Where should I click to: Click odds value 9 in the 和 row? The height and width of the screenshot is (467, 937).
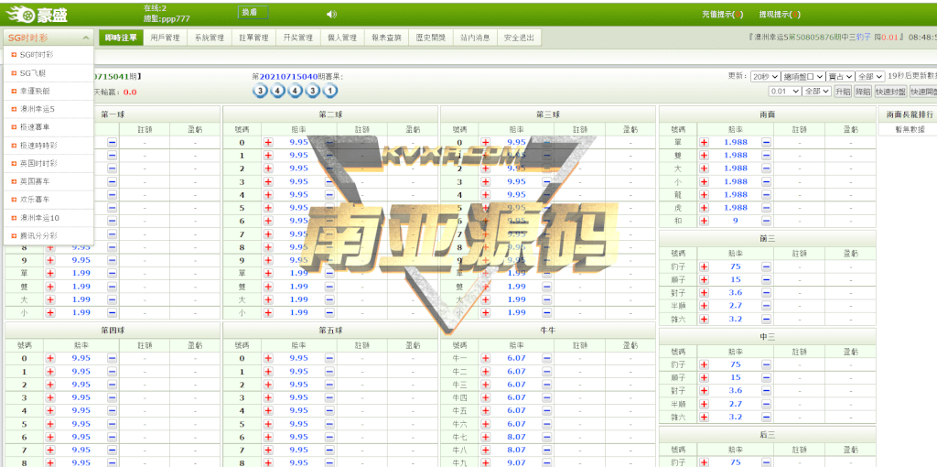(736, 222)
